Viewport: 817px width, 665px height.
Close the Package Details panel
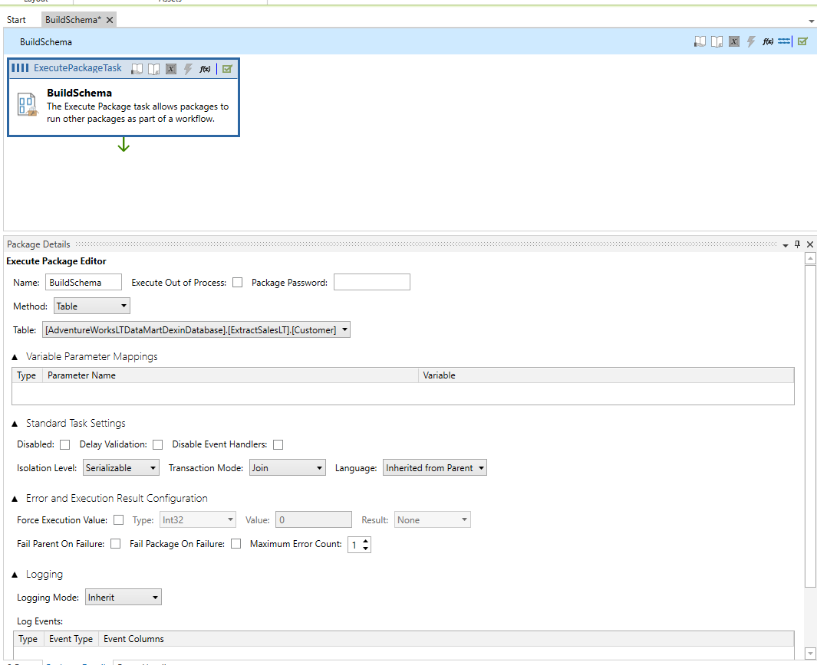click(x=809, y=244)
